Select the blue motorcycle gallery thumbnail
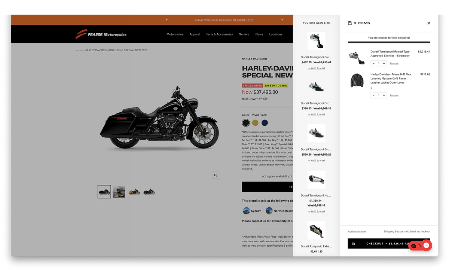The width and height of the screenshot is (449, 271). [149, 192]
